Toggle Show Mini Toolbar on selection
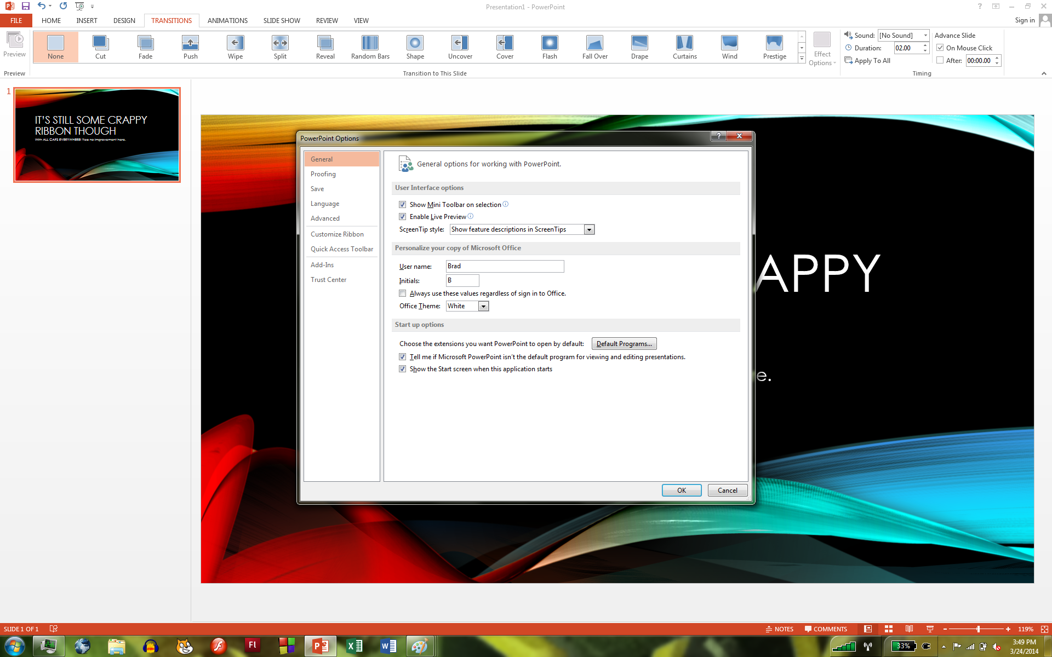The image size is (1052, 657). [x=403, y=205]
